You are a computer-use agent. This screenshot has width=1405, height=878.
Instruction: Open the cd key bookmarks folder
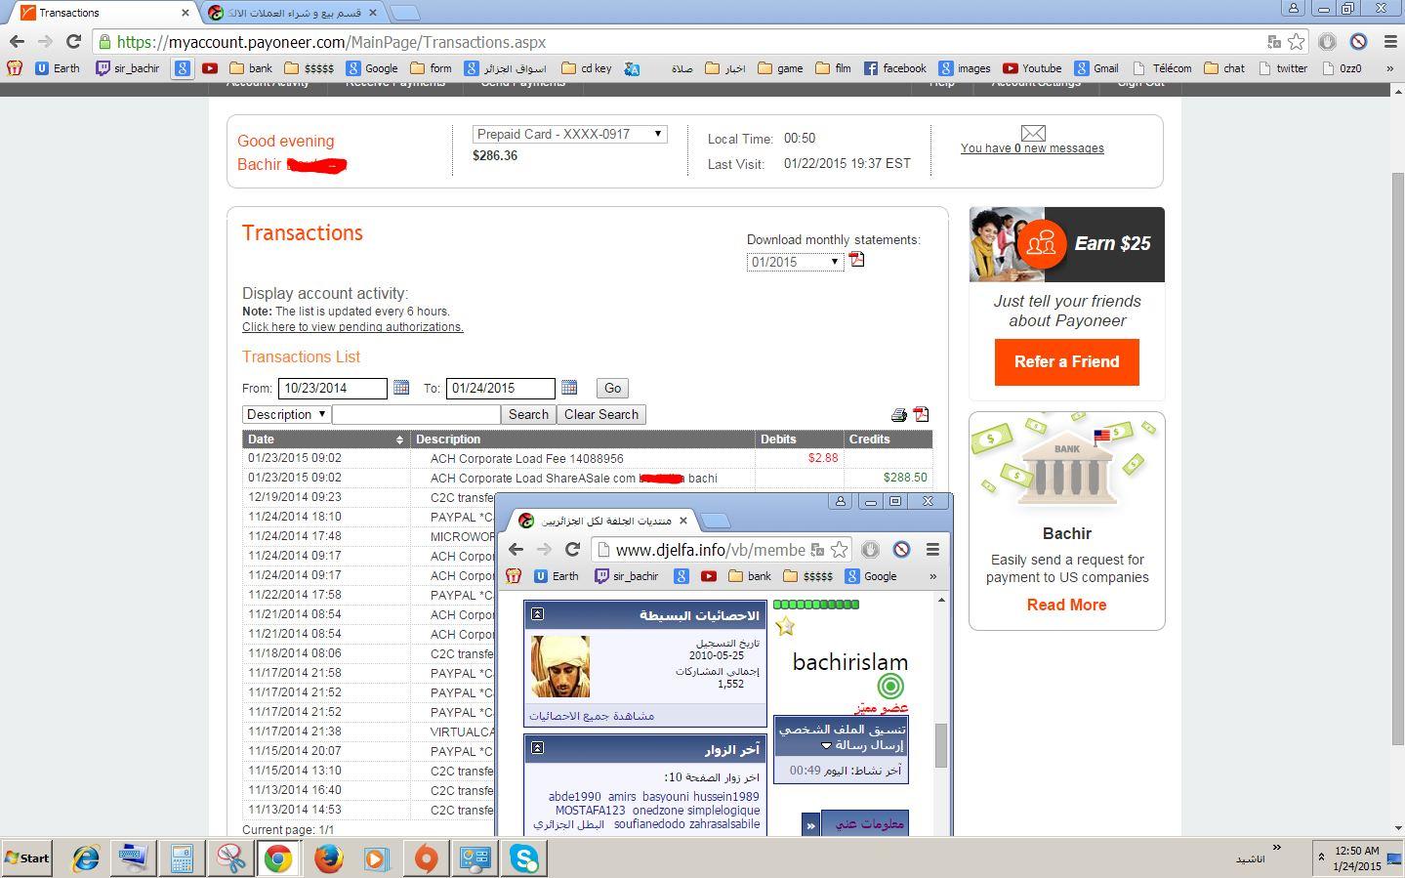click(587, 68)
